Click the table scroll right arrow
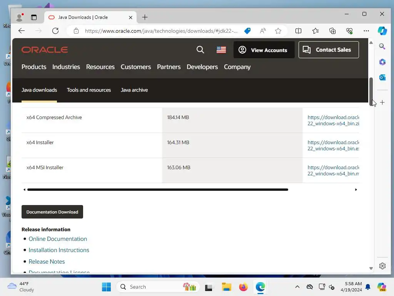This screenshot has height=296, width=394. click(356, 190)
